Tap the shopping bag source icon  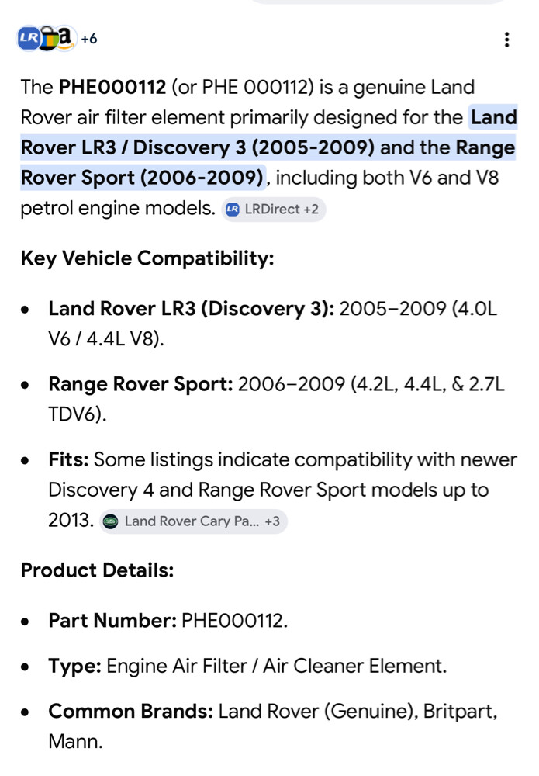coord(48,39)
